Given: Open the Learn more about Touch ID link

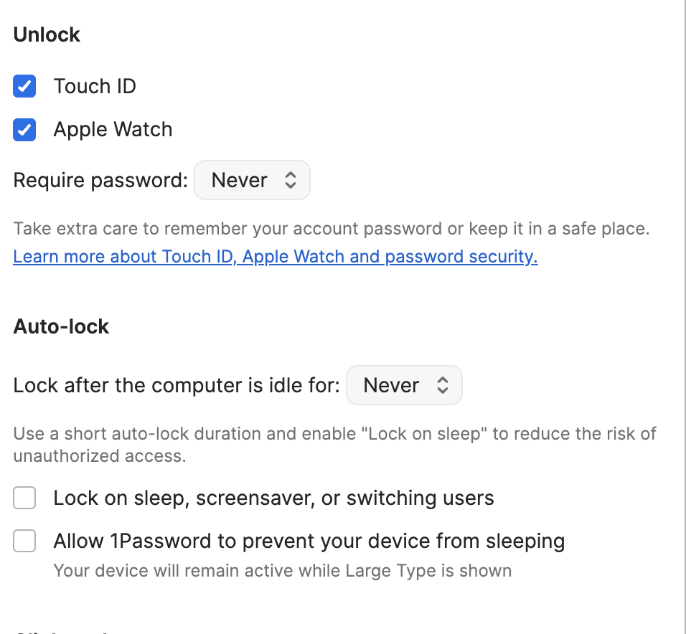Looking at the screenshot, I should tap(275, 256).
